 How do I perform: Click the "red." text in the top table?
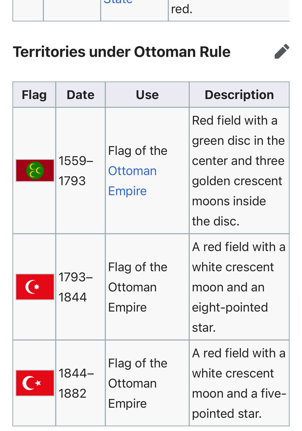[182, 9]
